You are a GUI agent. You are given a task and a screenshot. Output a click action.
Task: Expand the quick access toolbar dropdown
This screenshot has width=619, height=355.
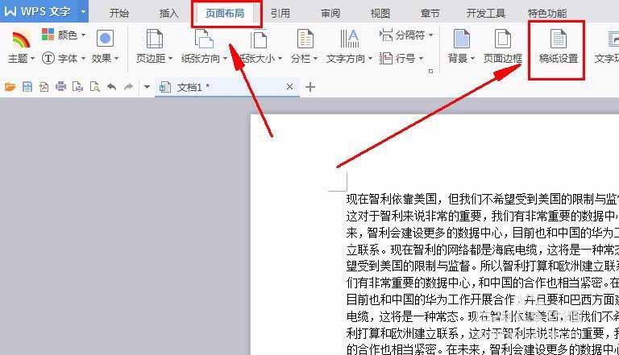pos(147,87)
